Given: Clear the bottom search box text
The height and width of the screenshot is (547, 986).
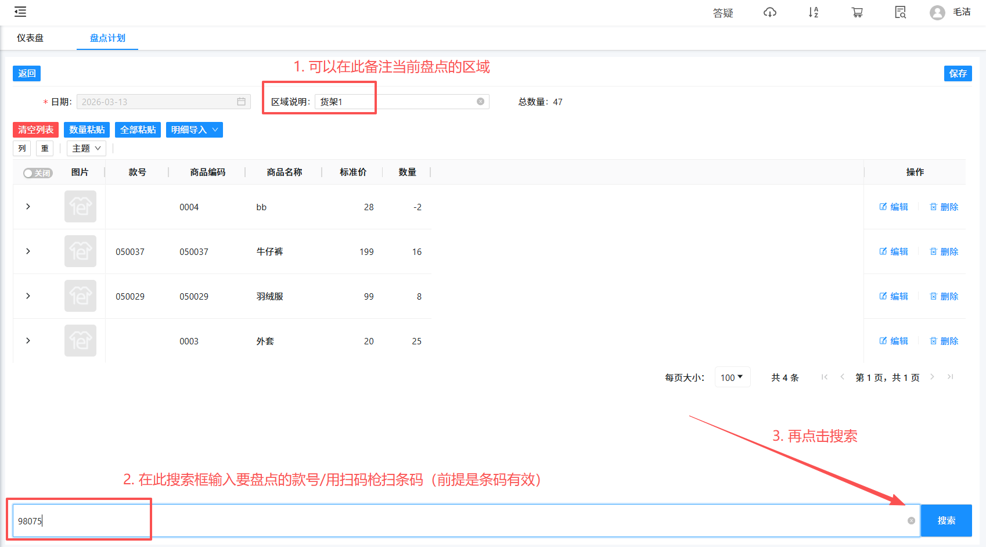Looking at the screenshot, I should [x=911, y=521].
